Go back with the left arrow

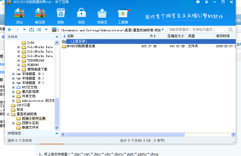10,30
